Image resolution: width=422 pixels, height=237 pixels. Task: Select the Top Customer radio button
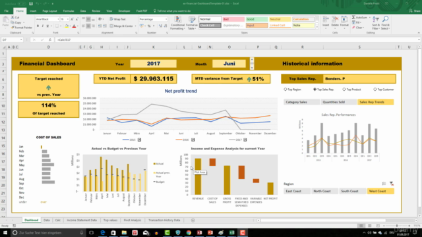pyautogui.click(x=375, y=90)
